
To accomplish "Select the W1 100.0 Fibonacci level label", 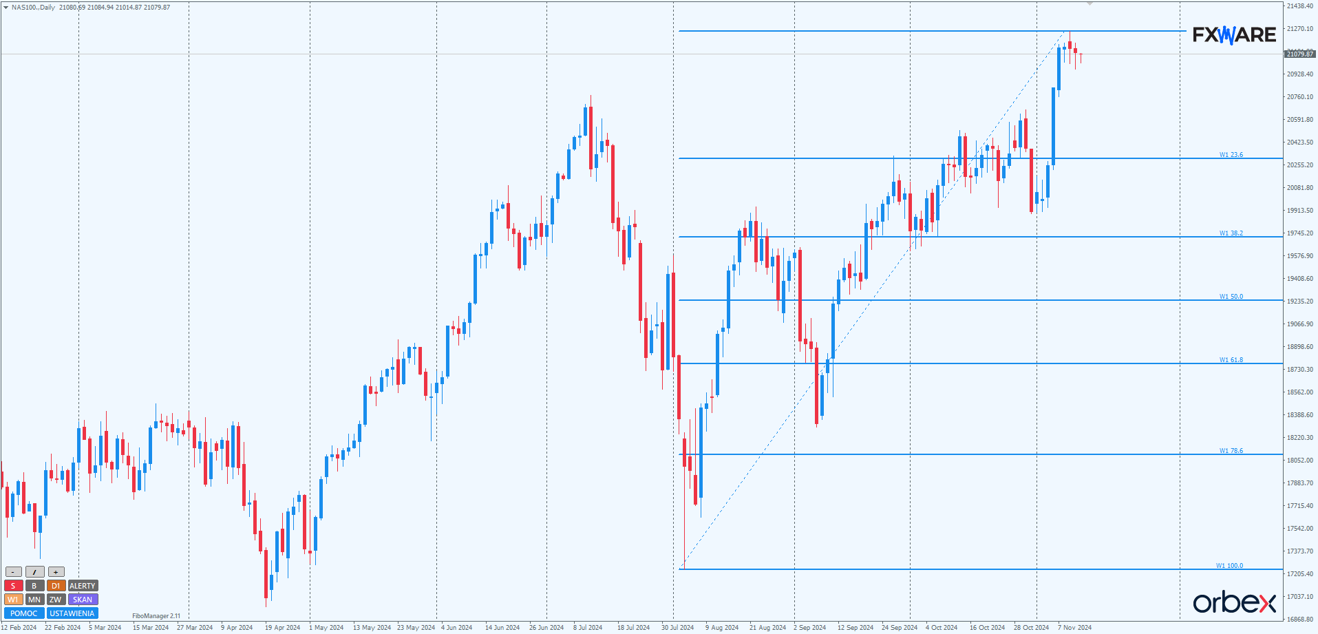I will (x=1229, y=566).
